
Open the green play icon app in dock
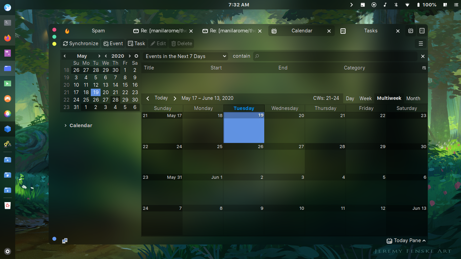7,83
